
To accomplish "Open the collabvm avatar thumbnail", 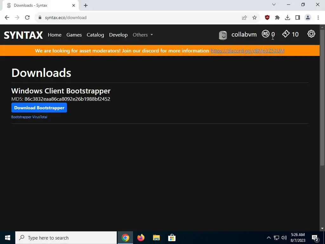I will click(223, 35).
